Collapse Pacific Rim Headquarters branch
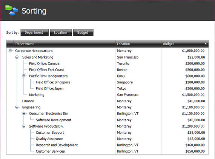 click(x=24, y=76)
